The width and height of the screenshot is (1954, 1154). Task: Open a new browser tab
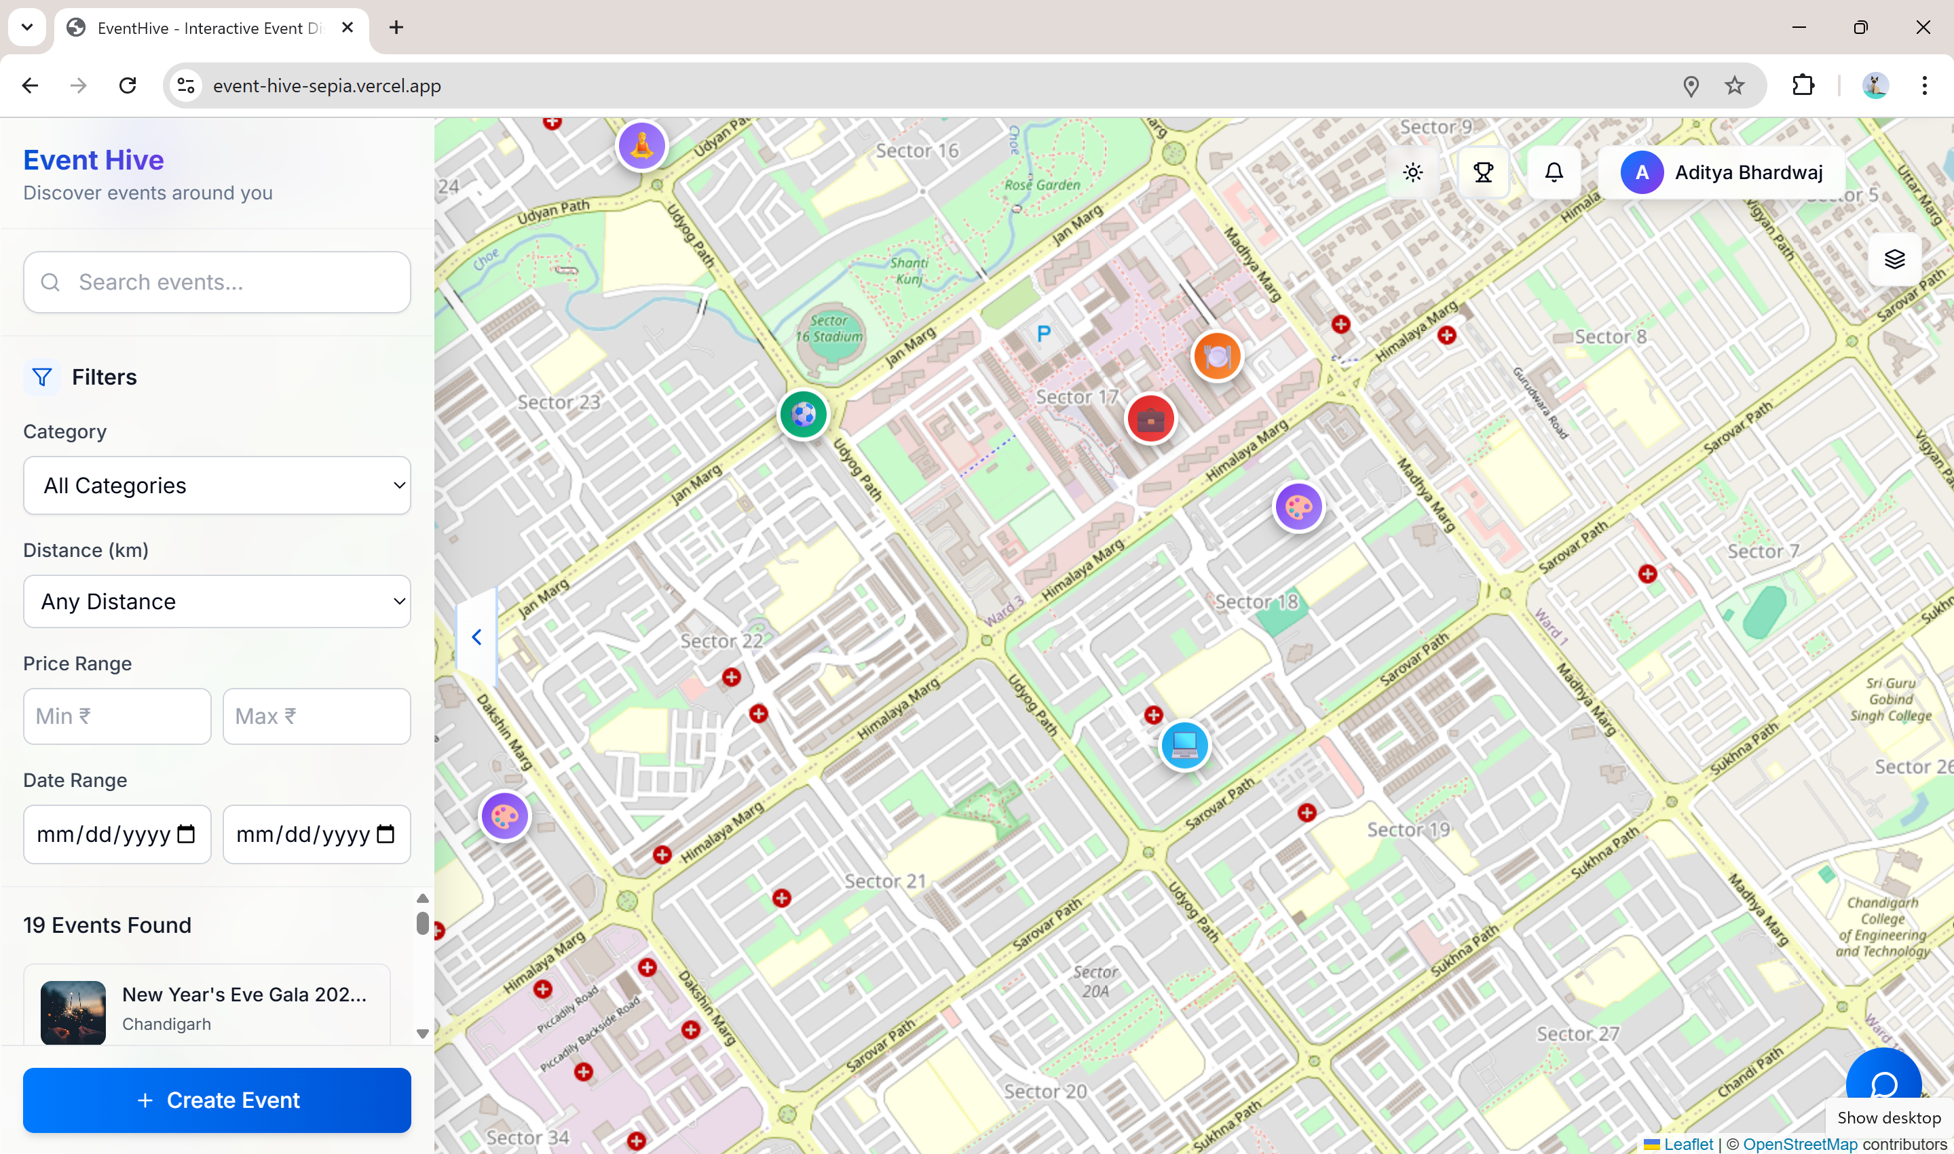click(396, 28)
